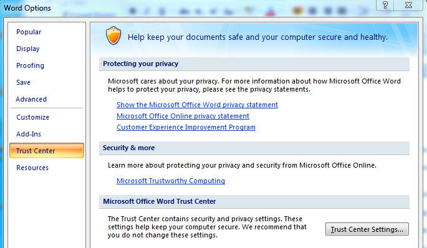Click the orange shield icon in header

(x=113, y=36)
